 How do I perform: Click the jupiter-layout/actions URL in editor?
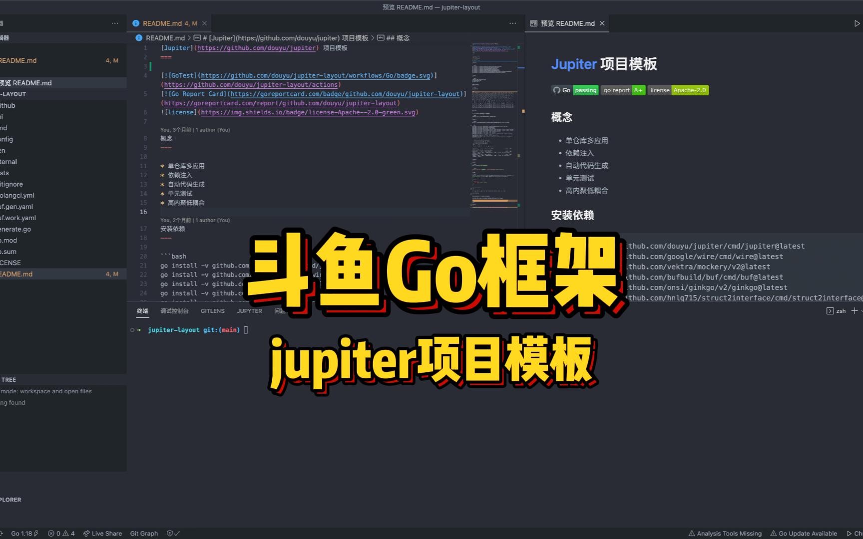pos(251,85)
